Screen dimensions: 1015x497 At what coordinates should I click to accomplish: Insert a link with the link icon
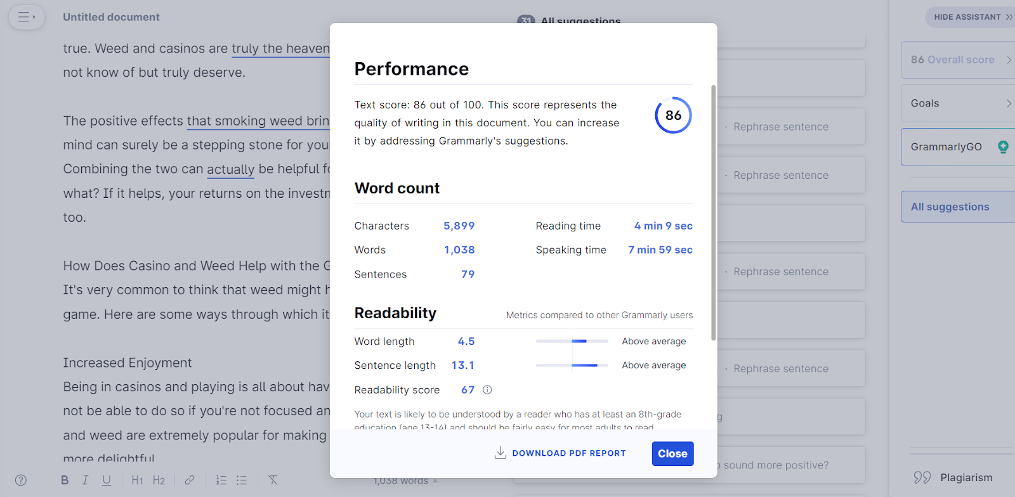point(190,480)
